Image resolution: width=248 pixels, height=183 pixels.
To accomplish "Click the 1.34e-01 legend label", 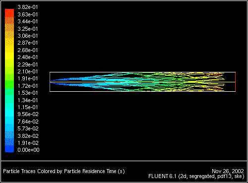I will click(28, 100).
